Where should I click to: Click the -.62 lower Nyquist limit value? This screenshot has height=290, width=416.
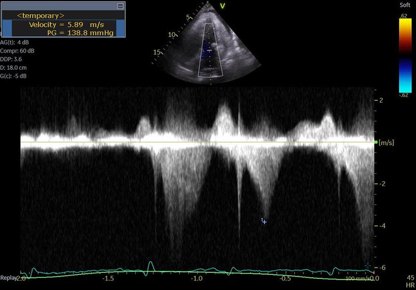pos(404,95)
